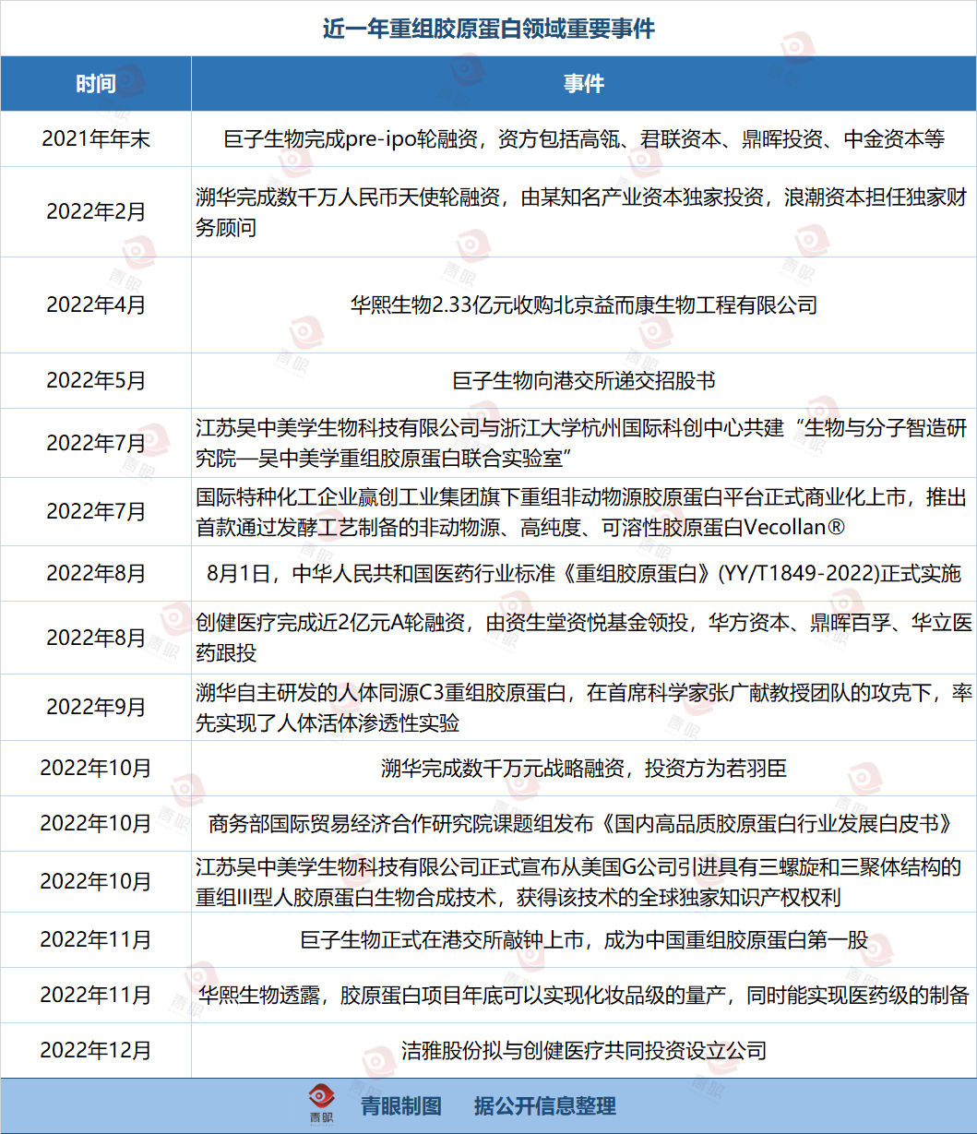Click the event 洁雅股份拟与创健医疗共同投资
Viewport: 977px width, 1134px height.
[584, 1050]
